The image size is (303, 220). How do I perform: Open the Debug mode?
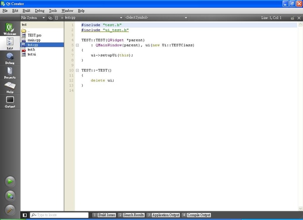10,57
